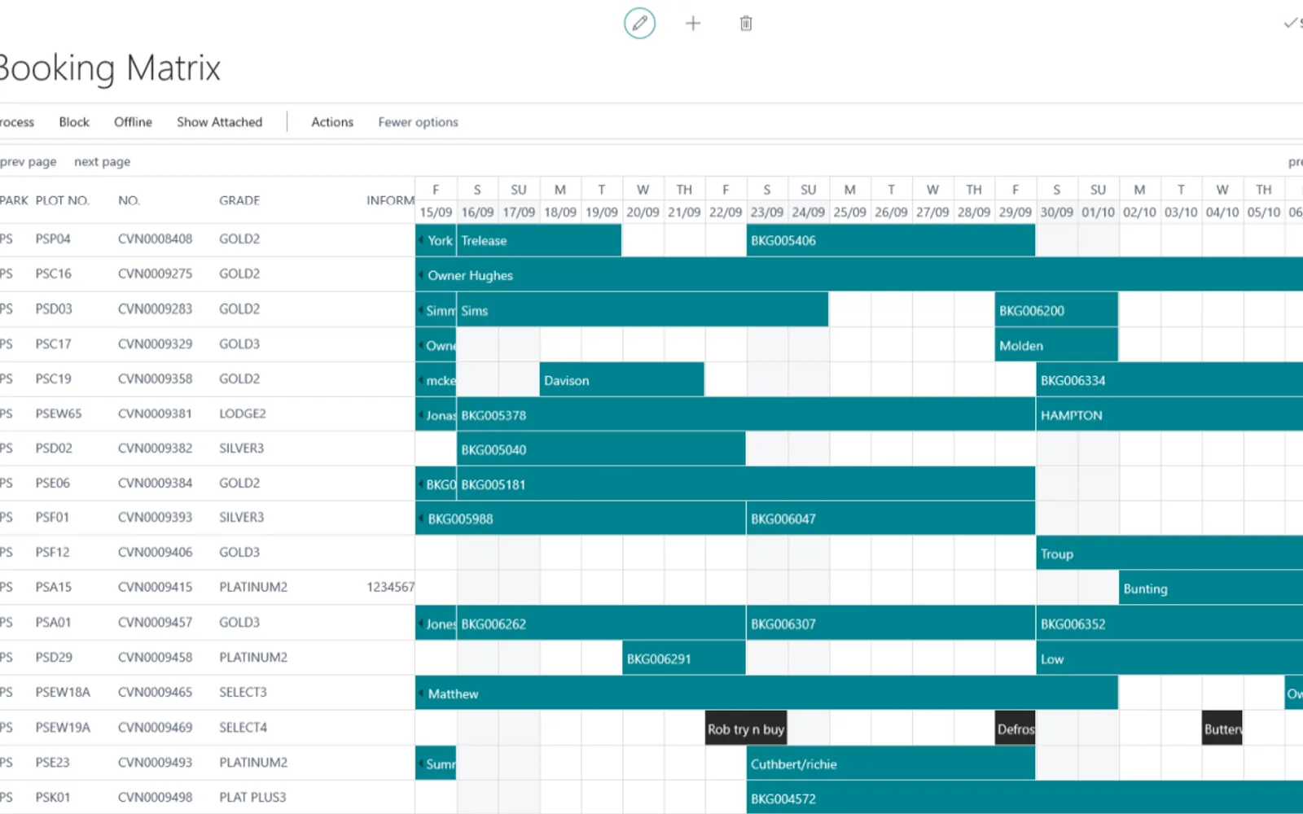Select the Cuthbert/richie booking

point(891,764)
